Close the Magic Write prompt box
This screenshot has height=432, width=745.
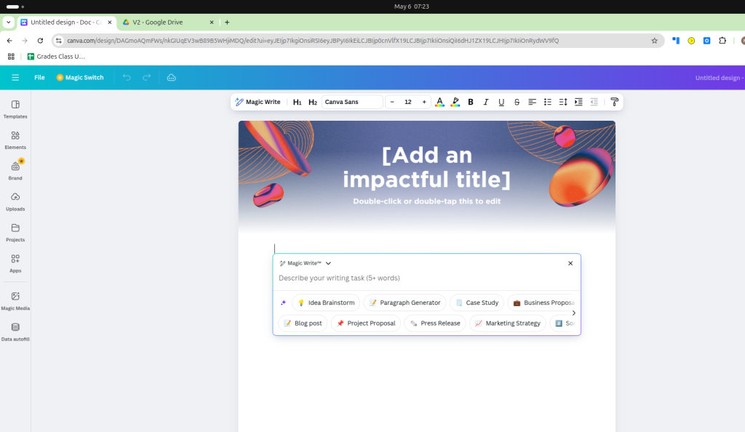coord(570,263)
